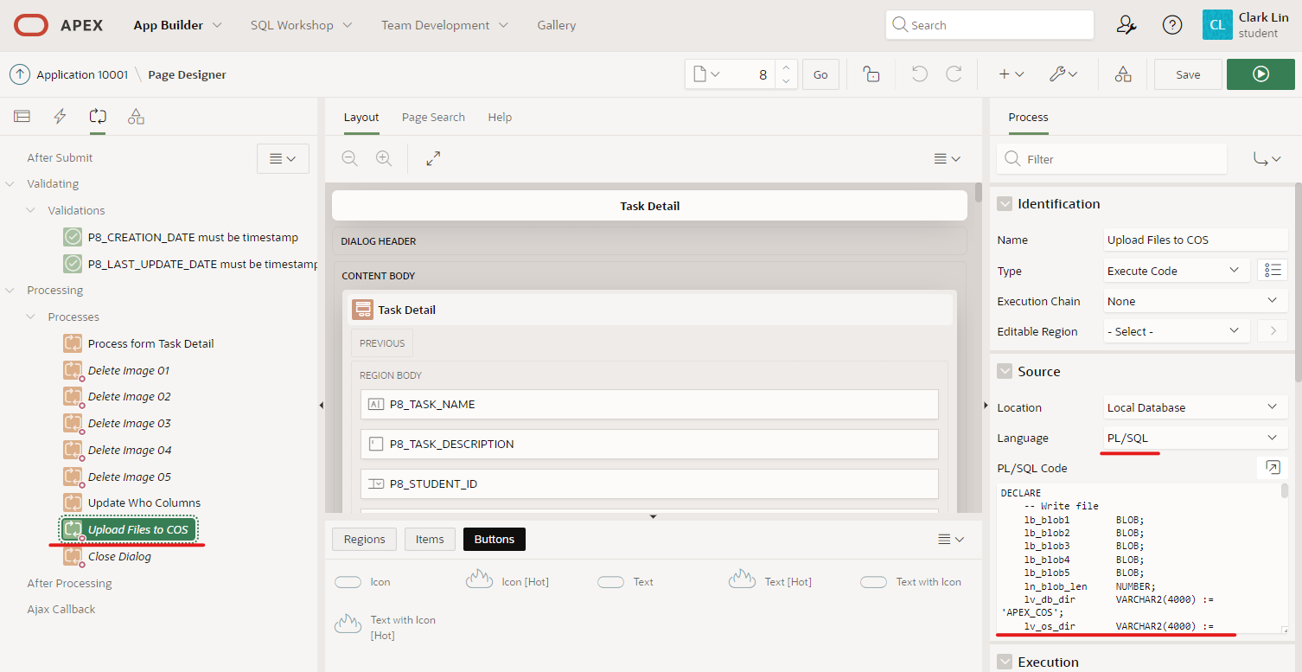Open the Help question mark menu
Screen dimensions: 1302x672
(1171, 25)
